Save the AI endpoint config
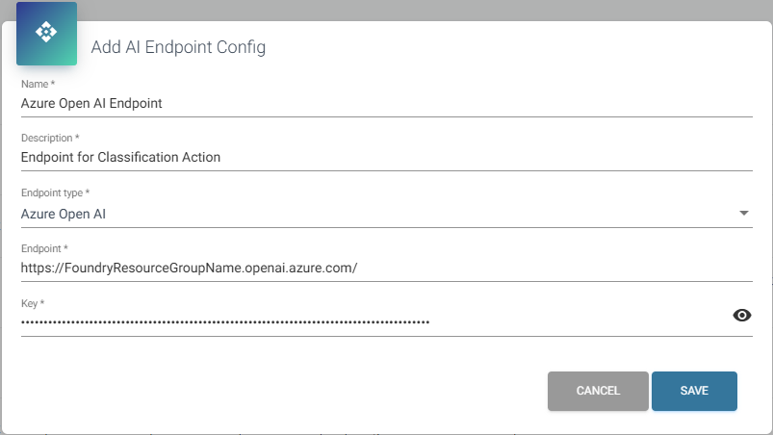Screen dimensions: 773x435 [x=694, y=391]
